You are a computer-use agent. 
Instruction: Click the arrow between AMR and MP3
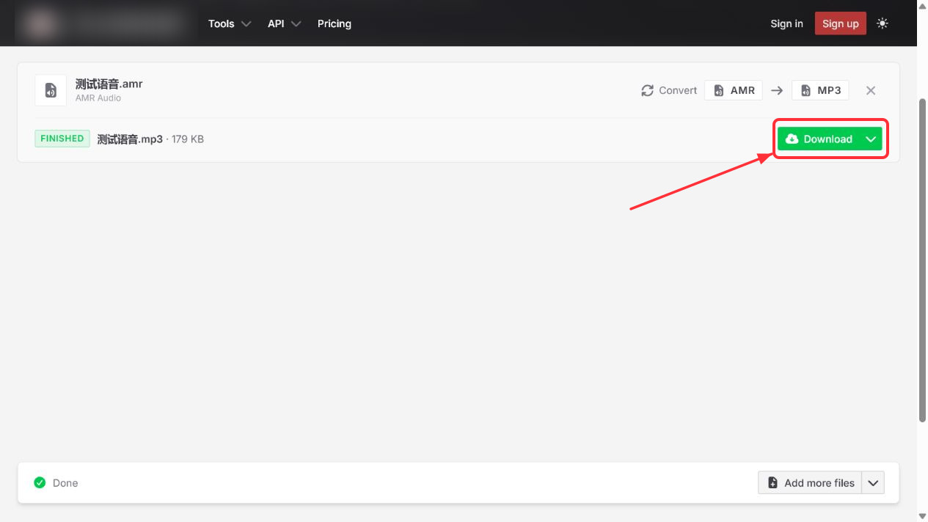tap(777, 90)
